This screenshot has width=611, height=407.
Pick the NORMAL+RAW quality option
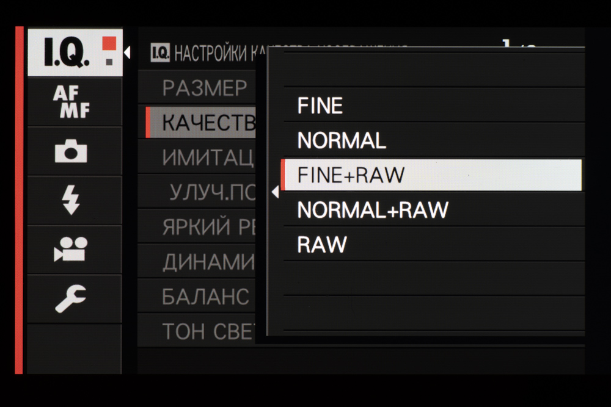tap(373, 211)
